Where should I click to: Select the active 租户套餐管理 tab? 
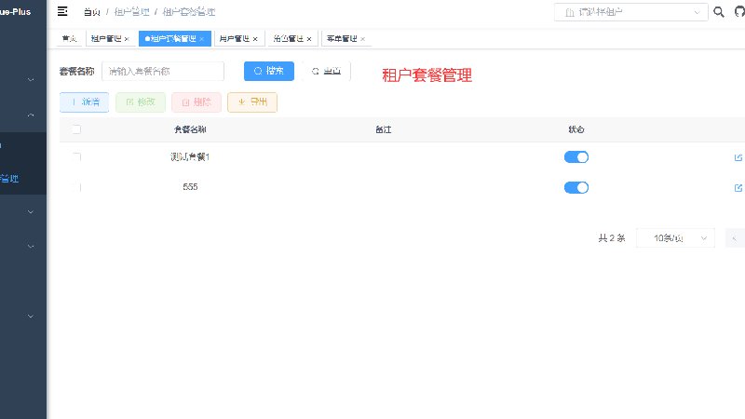click(x=173, y=38)
